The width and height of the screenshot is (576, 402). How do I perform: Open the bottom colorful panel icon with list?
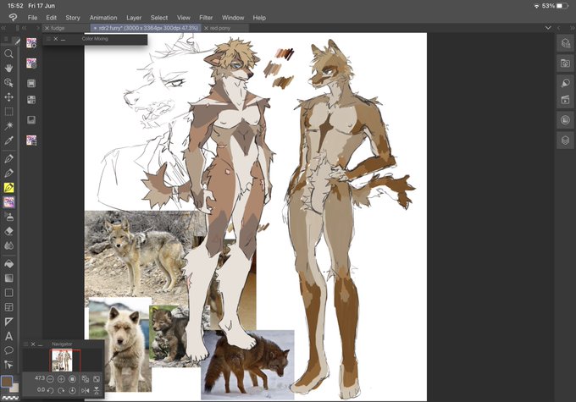(x=31, y=140)
